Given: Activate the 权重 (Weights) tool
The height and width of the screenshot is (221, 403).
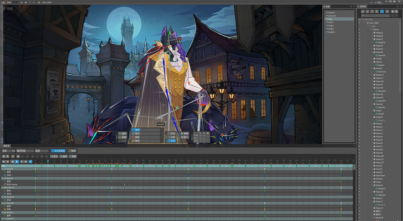Looking at the screenshot, I should point(123,137).
